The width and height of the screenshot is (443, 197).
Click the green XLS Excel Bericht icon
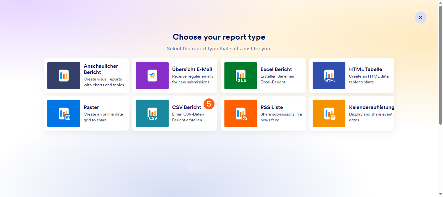click(241, 76)
